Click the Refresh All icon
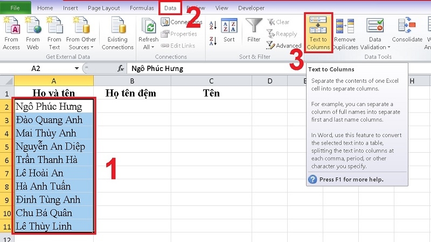This screenshot has height=242, width=431. [x=149, y=26]
